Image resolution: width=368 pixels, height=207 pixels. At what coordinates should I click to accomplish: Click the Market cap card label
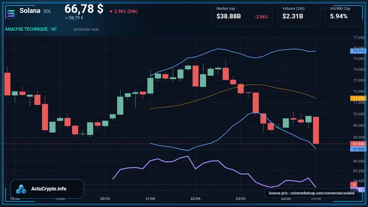226,9
